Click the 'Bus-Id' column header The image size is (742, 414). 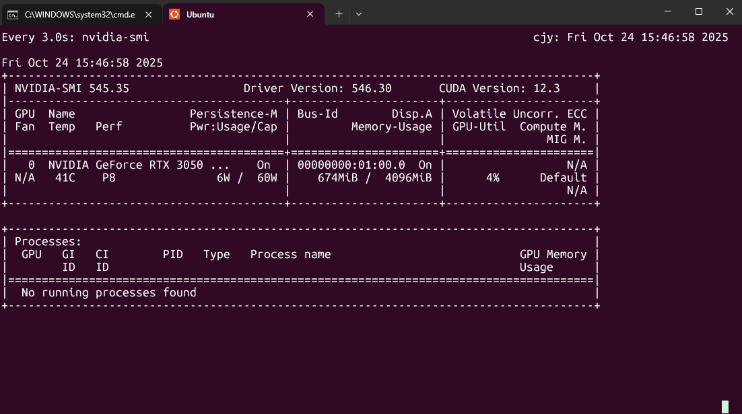318,114
